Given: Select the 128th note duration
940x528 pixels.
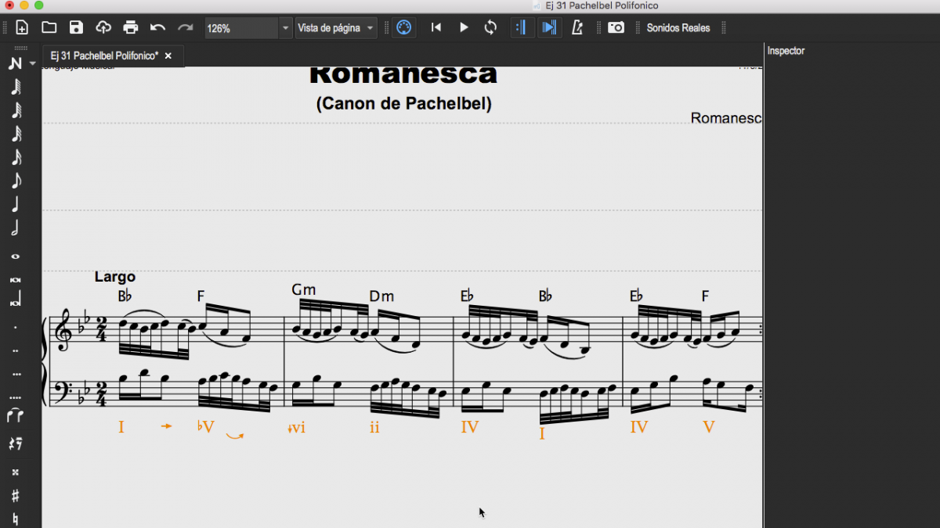Looking at the screenshot, I should [15, 87].
